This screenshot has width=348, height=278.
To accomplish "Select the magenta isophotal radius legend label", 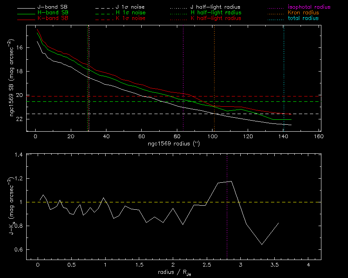I will pos(309,7).
